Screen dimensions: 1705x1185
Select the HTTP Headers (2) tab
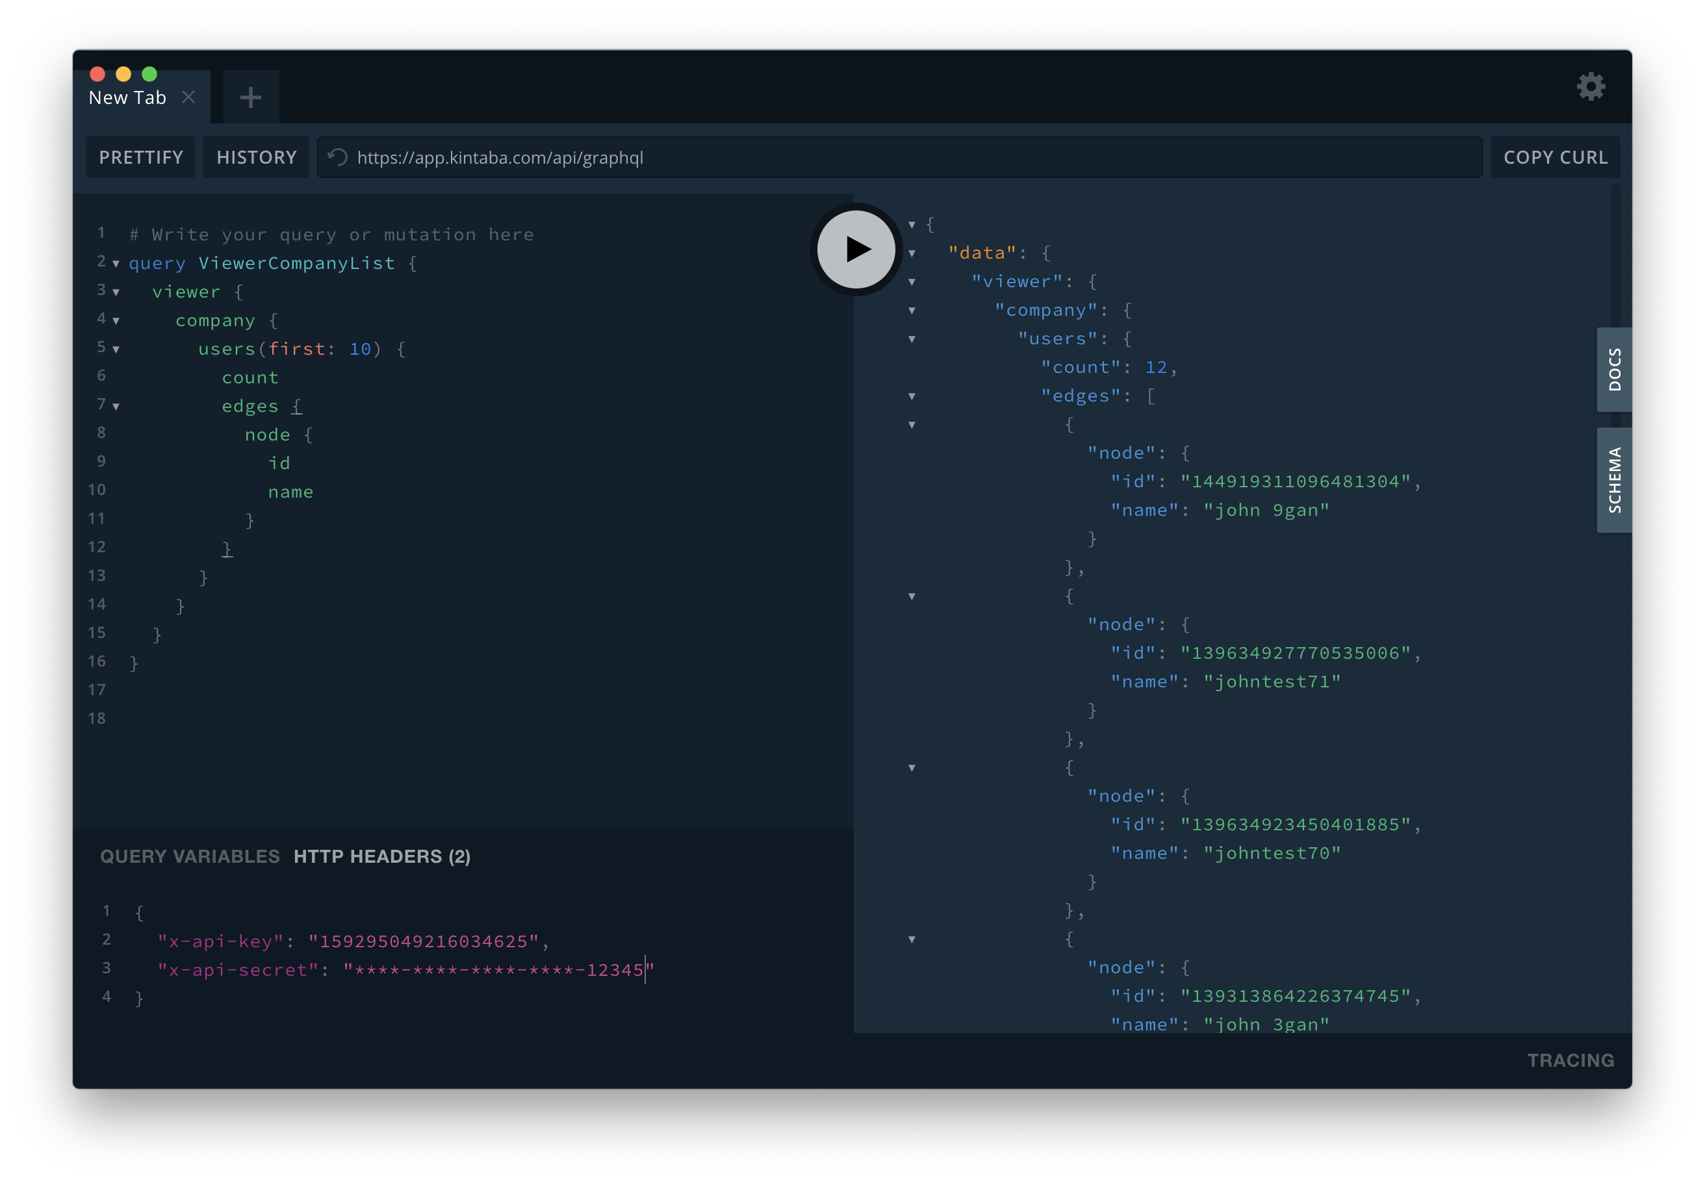381,856
